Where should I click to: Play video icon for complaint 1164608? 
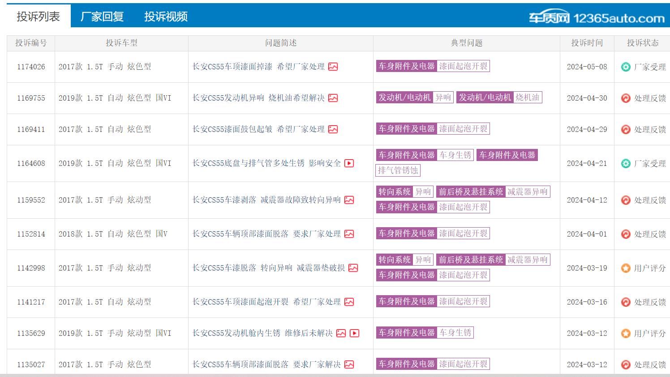tap(349, 163)
